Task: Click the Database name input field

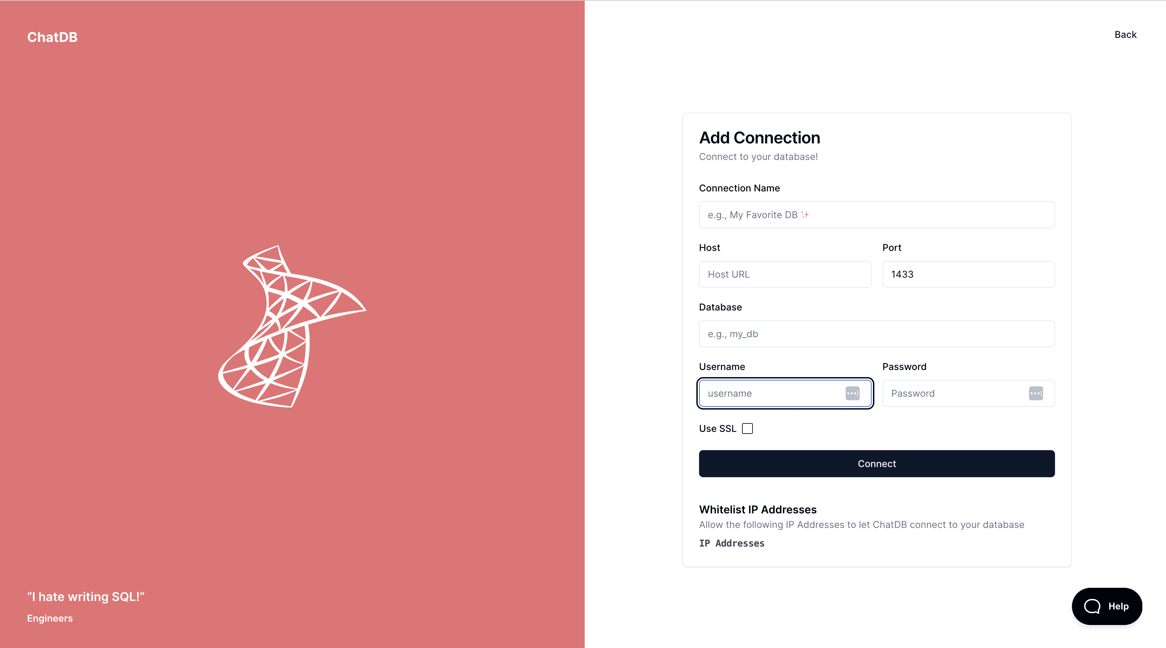Action: [x=876, y=334]
